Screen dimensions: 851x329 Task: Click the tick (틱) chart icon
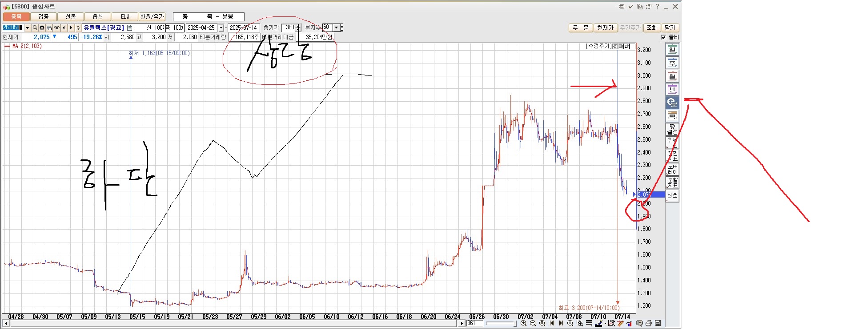672,116
